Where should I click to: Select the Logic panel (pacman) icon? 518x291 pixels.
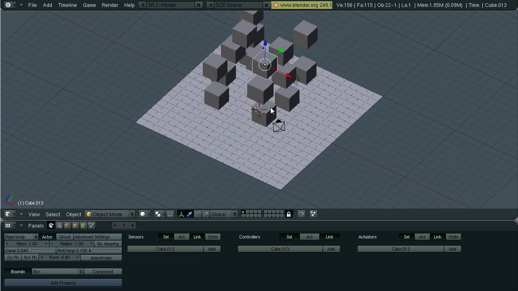tap(51, 226)
